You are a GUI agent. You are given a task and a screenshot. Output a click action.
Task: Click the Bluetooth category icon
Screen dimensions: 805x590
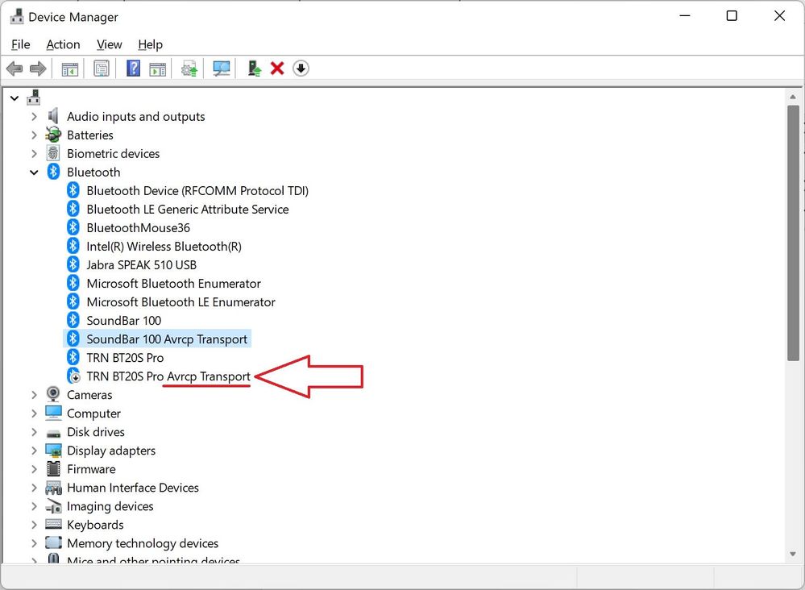click(53, 172)
